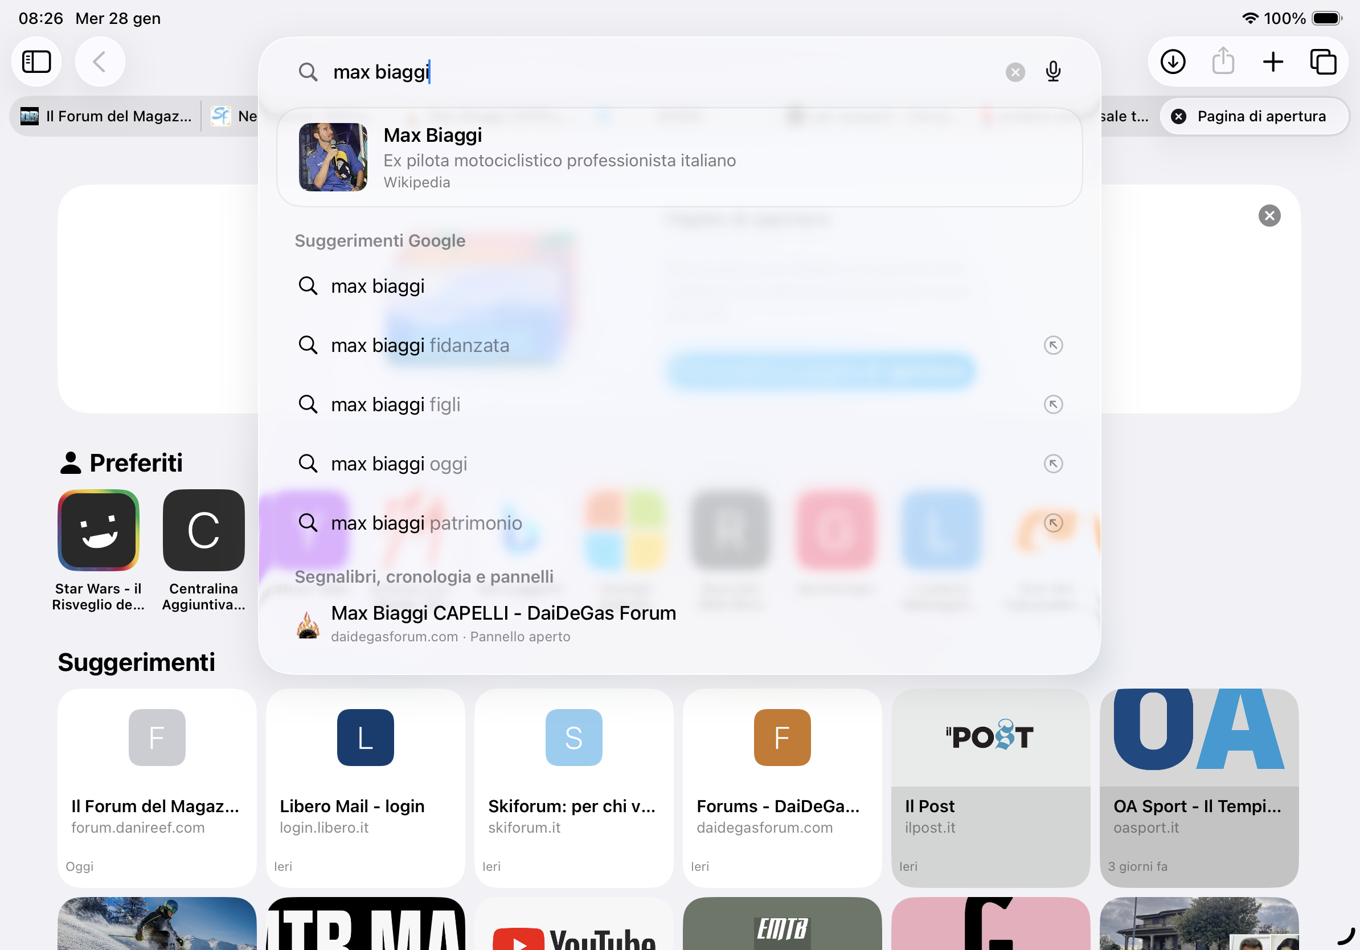Image resolution: width=1360 pixels, height=950 pixels.
Task: Fill in 'max biaggi patrimonio' arrow icon
Action: click(1052, 523)
